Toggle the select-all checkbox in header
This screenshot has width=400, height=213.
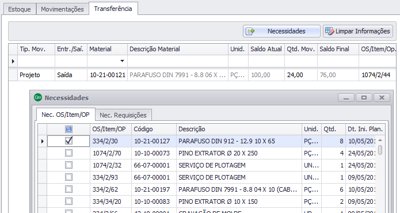click(68, 129)
